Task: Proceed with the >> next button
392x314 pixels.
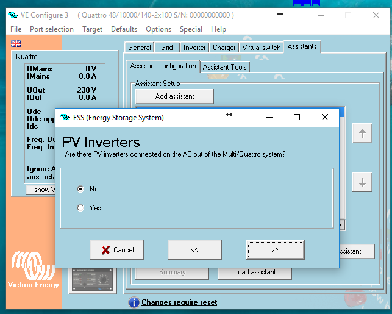Action: pyautogui.click(x=275, y=249)
